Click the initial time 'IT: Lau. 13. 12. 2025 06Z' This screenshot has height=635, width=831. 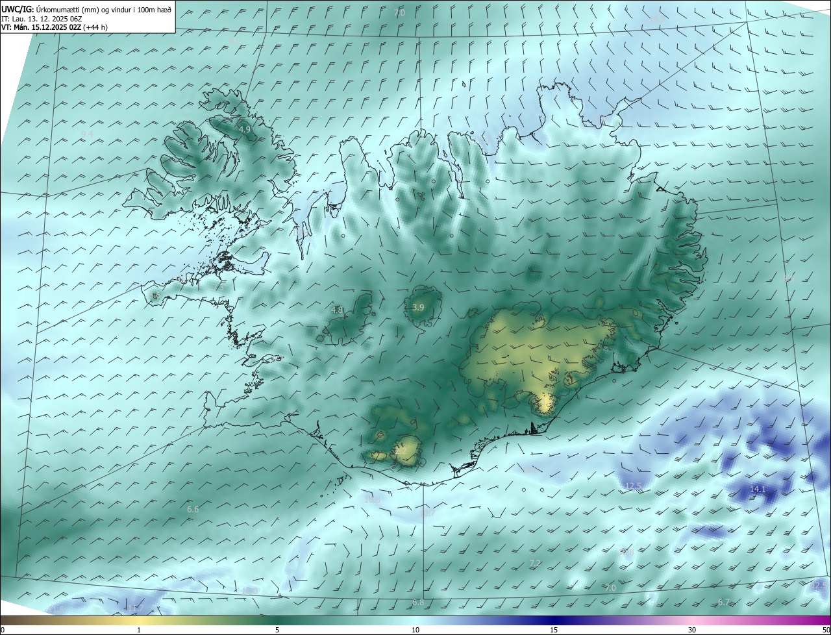[41, 19]
